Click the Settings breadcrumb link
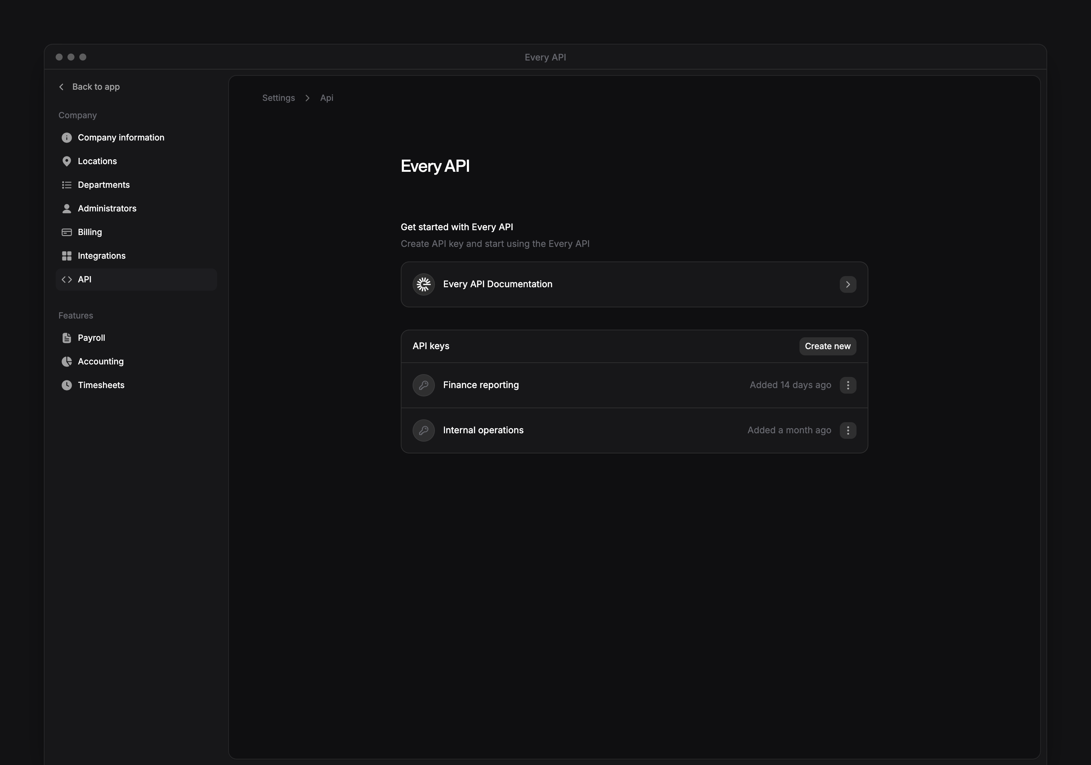The width and height of the screenshot is (1091, 765). (278, 98)
